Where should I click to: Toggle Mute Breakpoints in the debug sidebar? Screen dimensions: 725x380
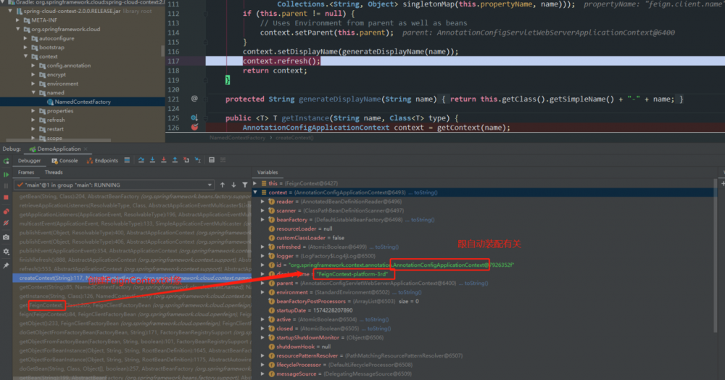(x=6, y=223)
